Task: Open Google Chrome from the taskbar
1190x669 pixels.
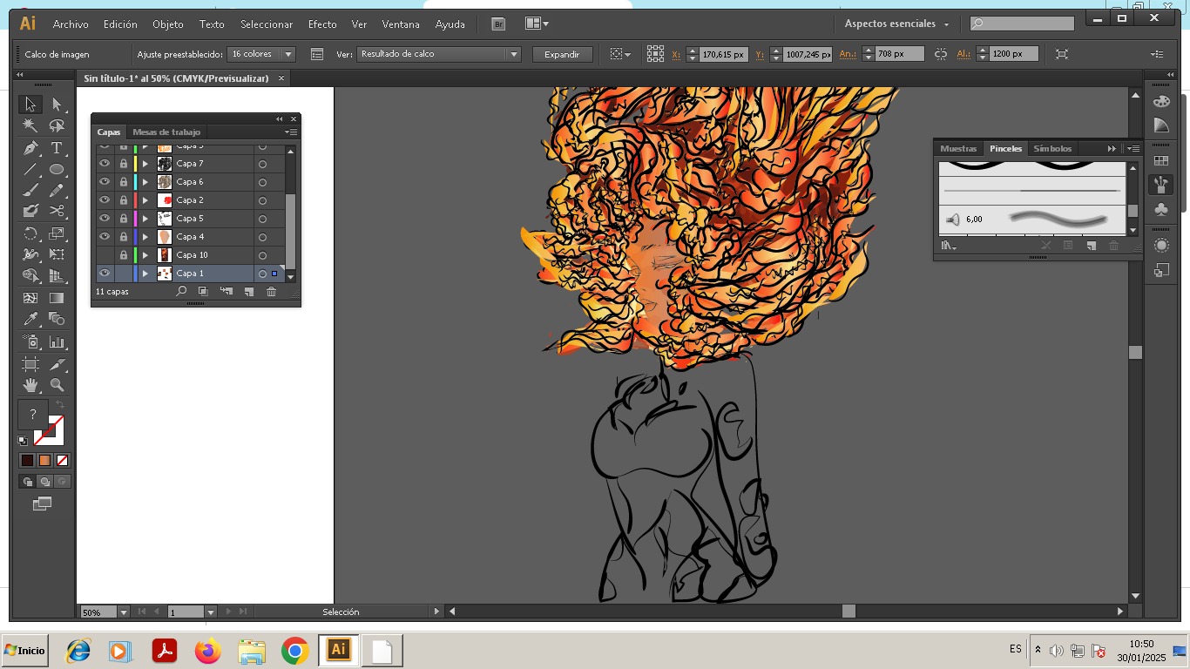Action: click(295, 651)
